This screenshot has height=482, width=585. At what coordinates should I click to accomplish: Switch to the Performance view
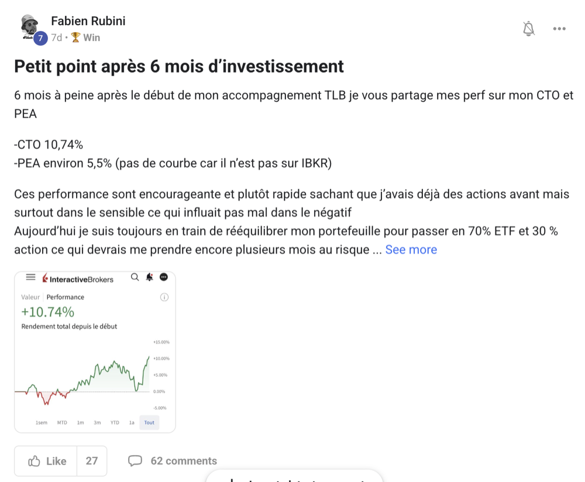point(66,297)
